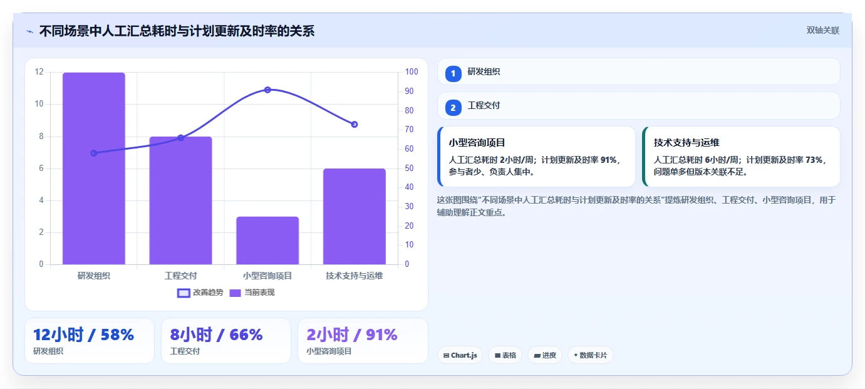Click the icon inside 表格 tag

[x=497, y=356]
